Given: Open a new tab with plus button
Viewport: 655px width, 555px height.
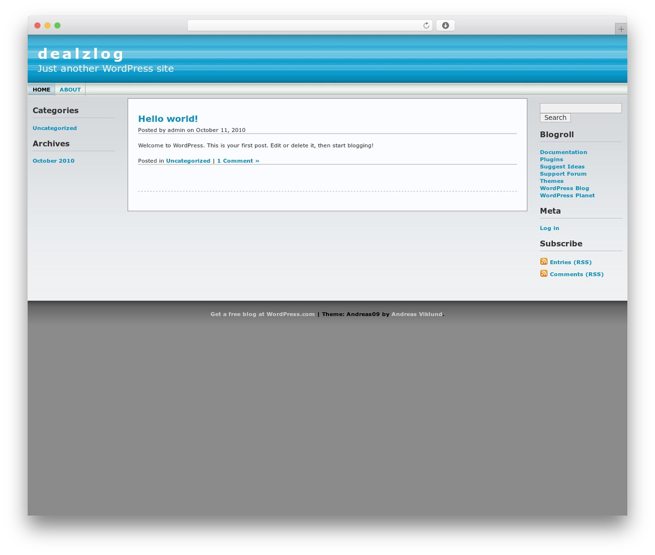Looking at the screenshot, I should [x=621, y=29].
